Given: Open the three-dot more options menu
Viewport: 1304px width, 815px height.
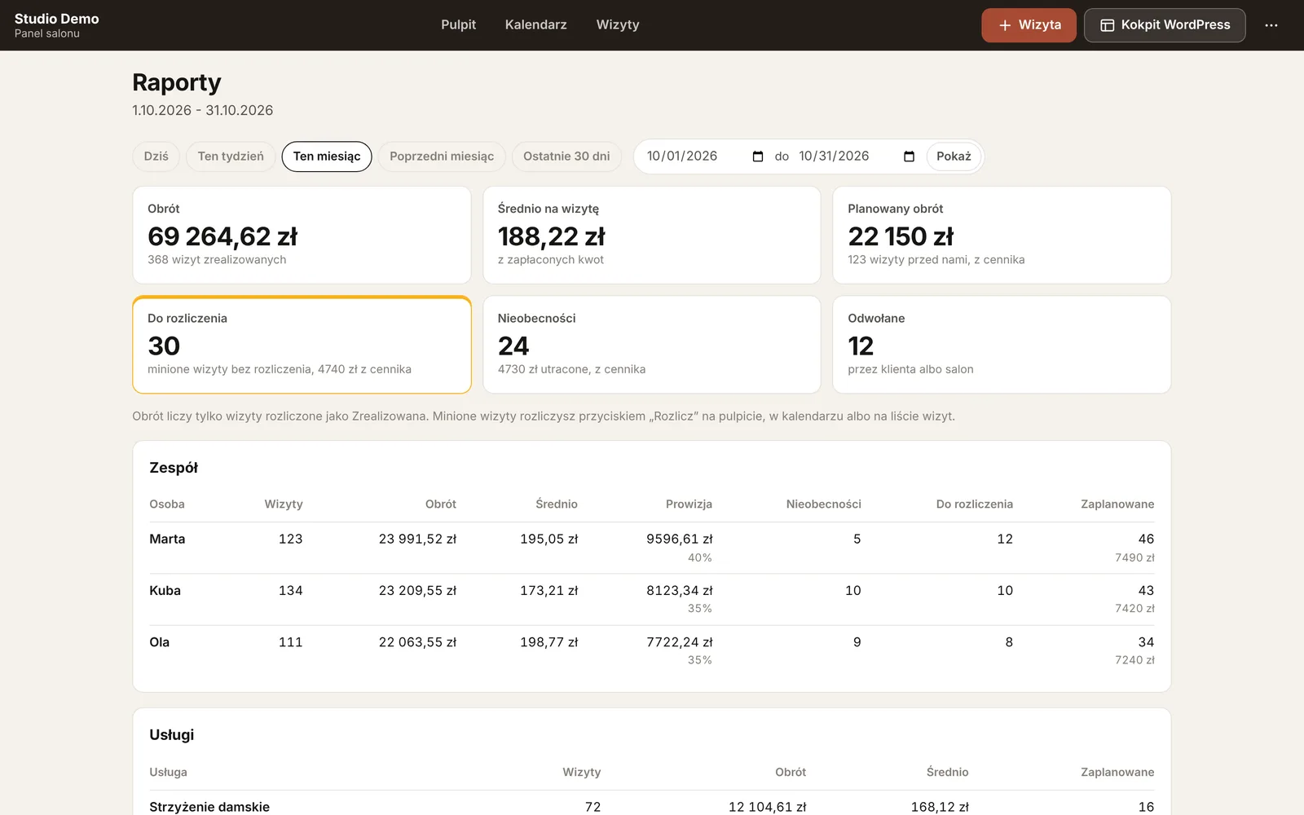Looking at the screenshot, I should point(1271,25).
